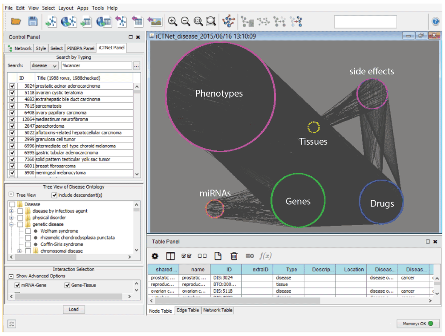The width and height of the screenshot is (445, 336).
Task: Open the disease search type dropdown
Action: click(44, 65)
